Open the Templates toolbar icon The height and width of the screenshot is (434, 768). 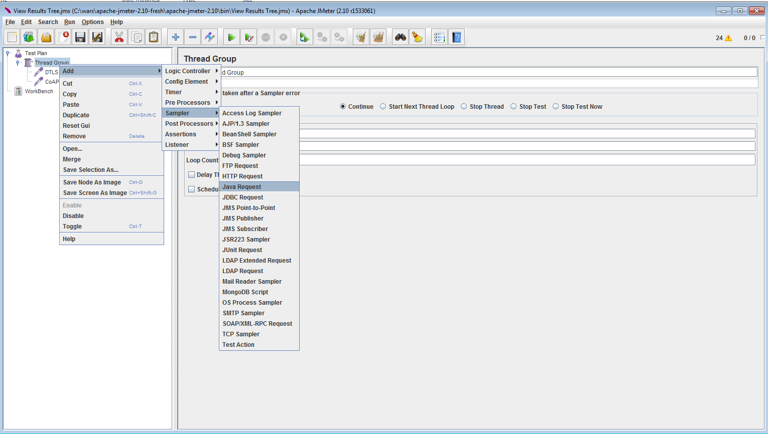pyautogui.click(x=29, y=37)
